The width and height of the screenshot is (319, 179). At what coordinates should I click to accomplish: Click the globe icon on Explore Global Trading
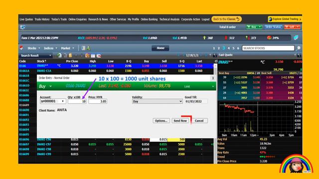[x=270, y=19]
